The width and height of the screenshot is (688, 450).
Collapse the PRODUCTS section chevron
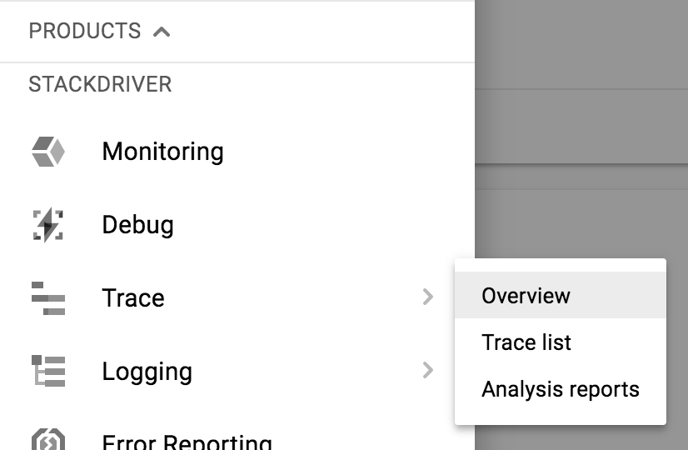click(x=162, y=32)
